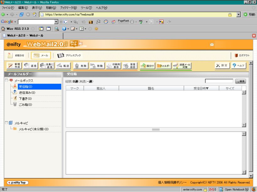Select the メルキャビ(未分類)(0) folder
The image size is (257, 192).
(34, 129)
